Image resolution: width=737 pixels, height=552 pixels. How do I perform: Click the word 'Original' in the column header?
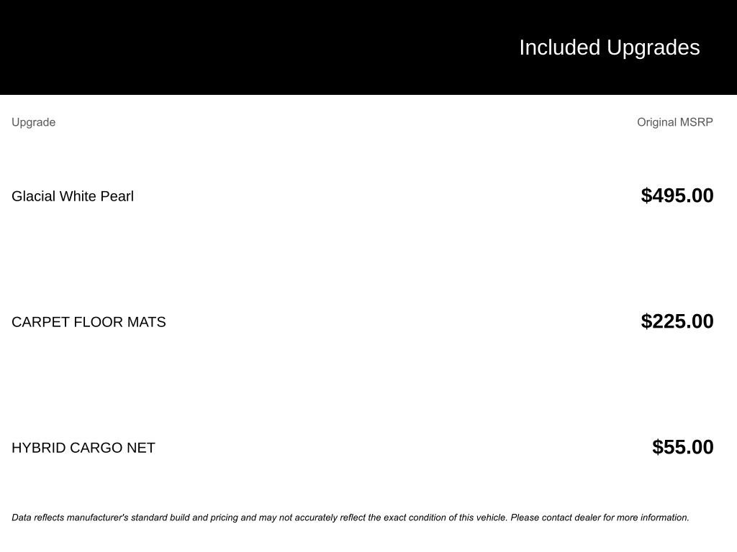[656, 122]
